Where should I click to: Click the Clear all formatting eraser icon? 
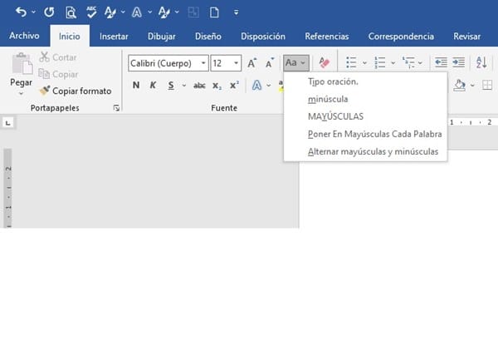tap(325, 63)
